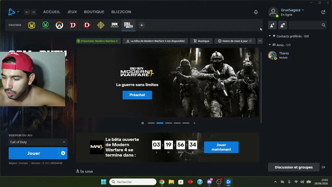Screen dimensions: 332x187
Task: Open the notifications bell
Action: click(x=256, y=12)
